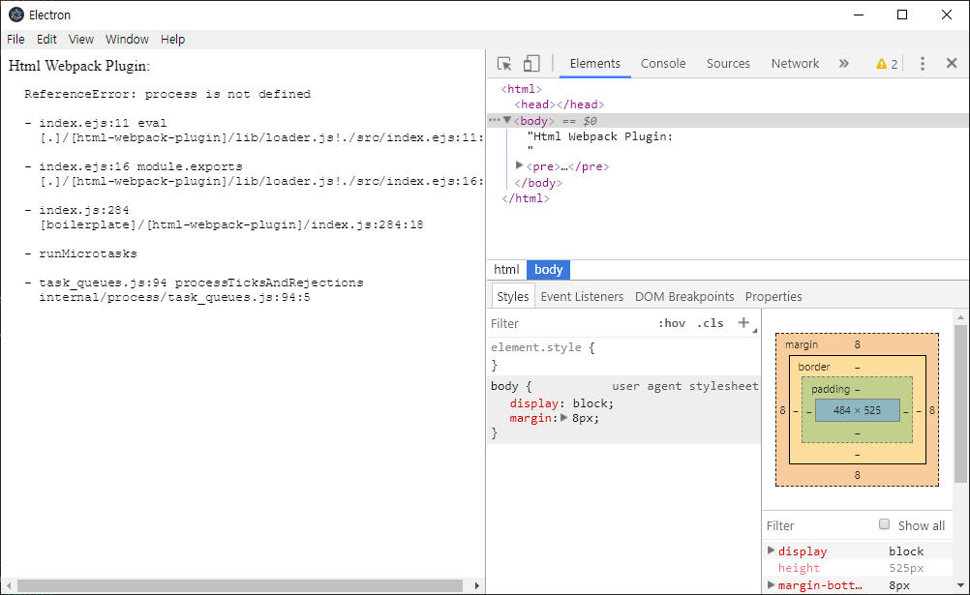Screen dimensions: 970x595
Task: Expand the pre element node
Action: coord(520,165)
